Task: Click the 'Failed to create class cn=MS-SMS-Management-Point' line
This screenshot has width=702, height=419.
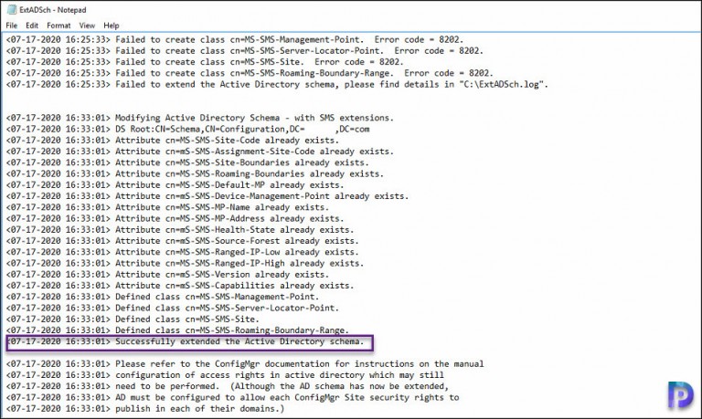Action: pyautogui.click(x=235, y=40)
